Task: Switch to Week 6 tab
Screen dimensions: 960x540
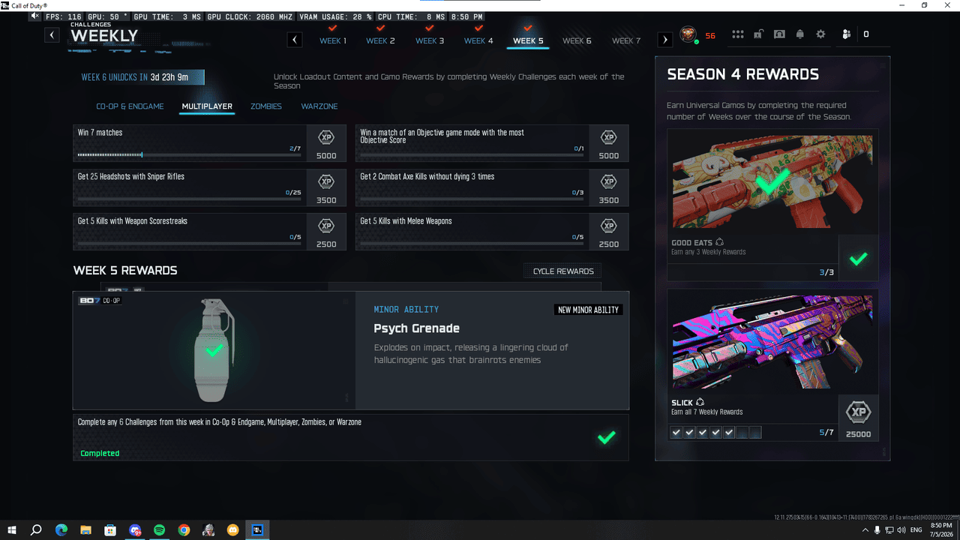Action: (577, 40)
